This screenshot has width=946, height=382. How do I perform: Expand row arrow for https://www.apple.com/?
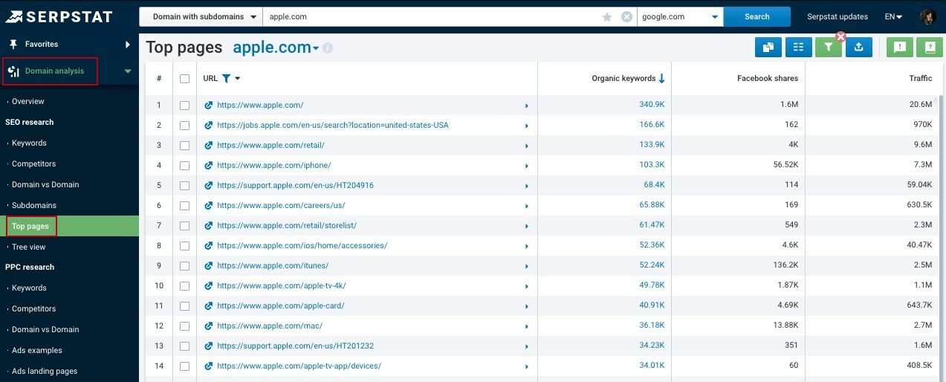click(527, 106)
